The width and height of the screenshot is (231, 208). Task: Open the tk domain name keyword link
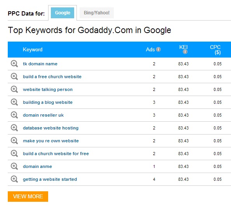click(x=40, y=64)
